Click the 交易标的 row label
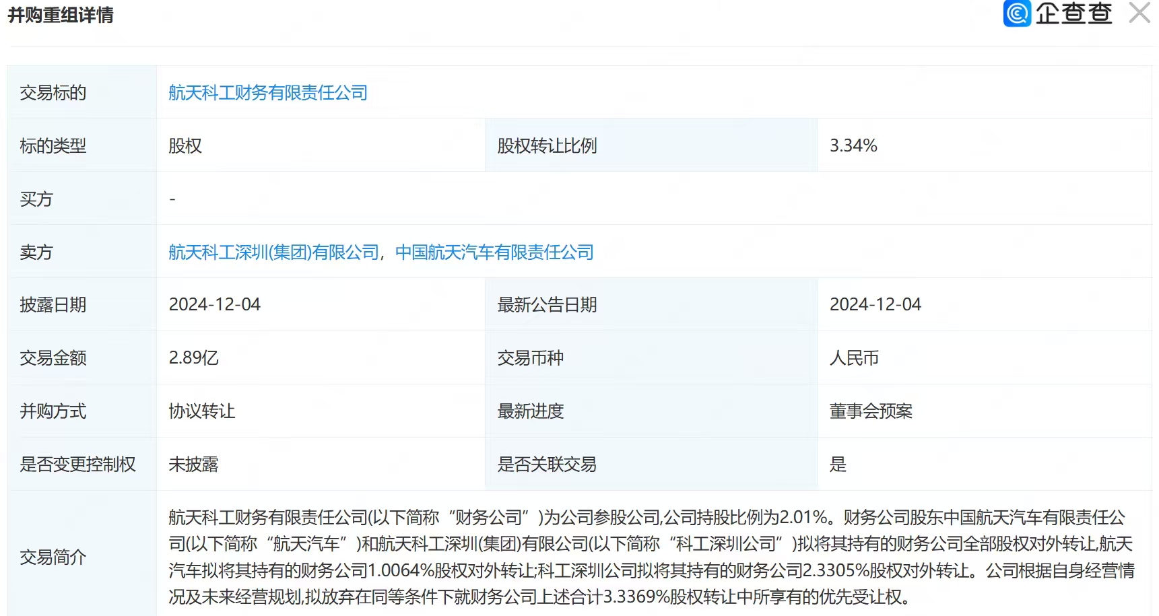Viewport: 1159px width, 616px height. (53, 93)
